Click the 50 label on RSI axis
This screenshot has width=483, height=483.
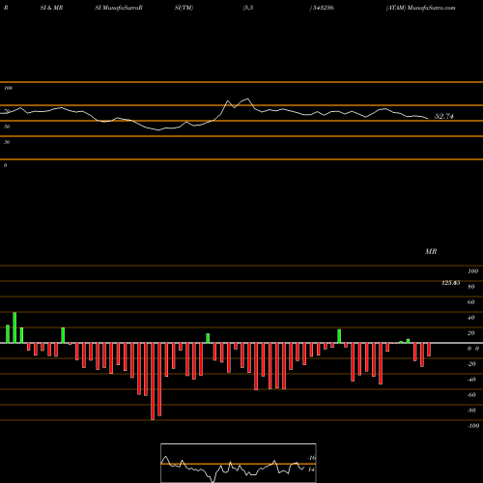(7, 127)
